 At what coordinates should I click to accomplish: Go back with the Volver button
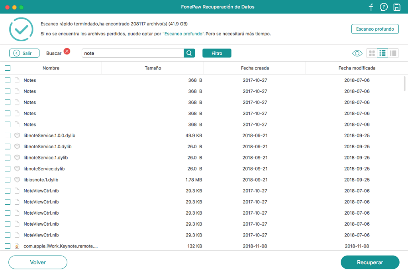(x=38, y=262)
